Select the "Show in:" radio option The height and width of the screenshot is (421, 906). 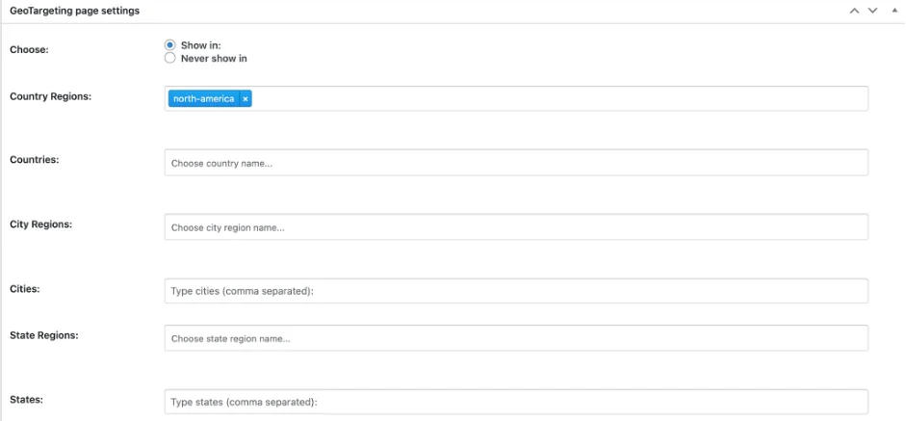pyautogui.click(x=169, y=45)
